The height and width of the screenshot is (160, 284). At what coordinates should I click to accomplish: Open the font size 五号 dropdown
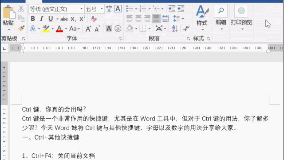102,9
